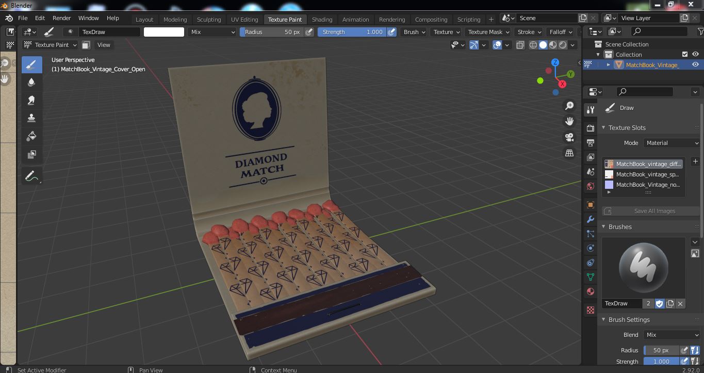Open the Particles properties tab
Screen dimensions: 704x373
[x=591, y=234]
